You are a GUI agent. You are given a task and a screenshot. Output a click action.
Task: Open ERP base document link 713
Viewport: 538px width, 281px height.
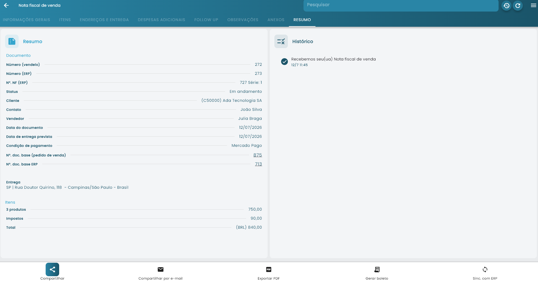coord(258,164)
